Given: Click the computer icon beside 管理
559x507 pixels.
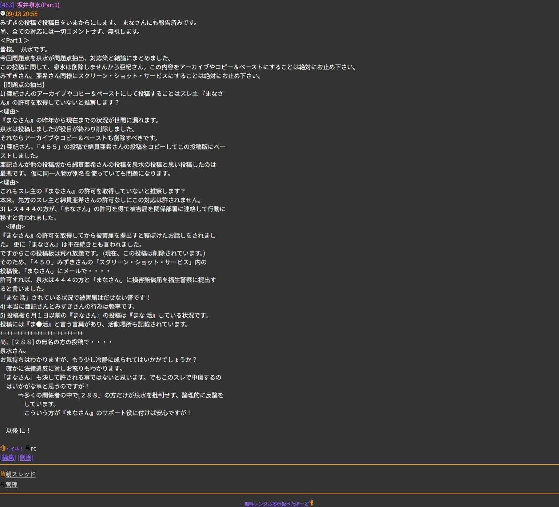Looking at the screenshot, I should 3,484.
